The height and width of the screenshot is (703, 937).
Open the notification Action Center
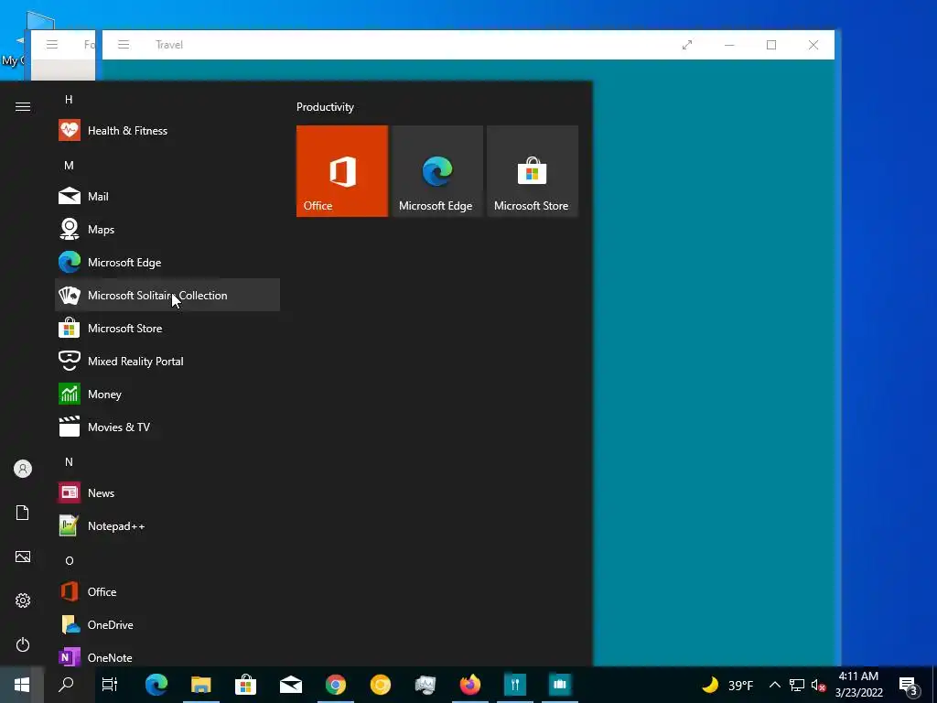(909, 685)
